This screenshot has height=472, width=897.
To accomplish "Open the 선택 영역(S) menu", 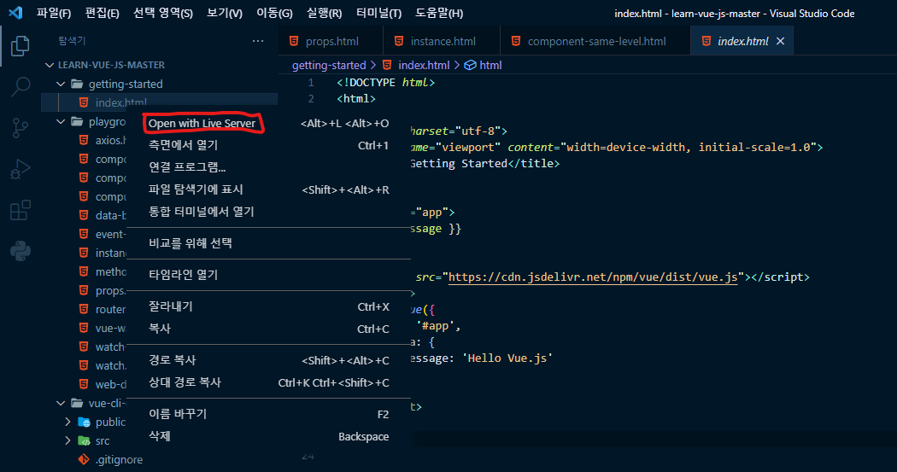I will pyautogui.click(x=163, y=13).
